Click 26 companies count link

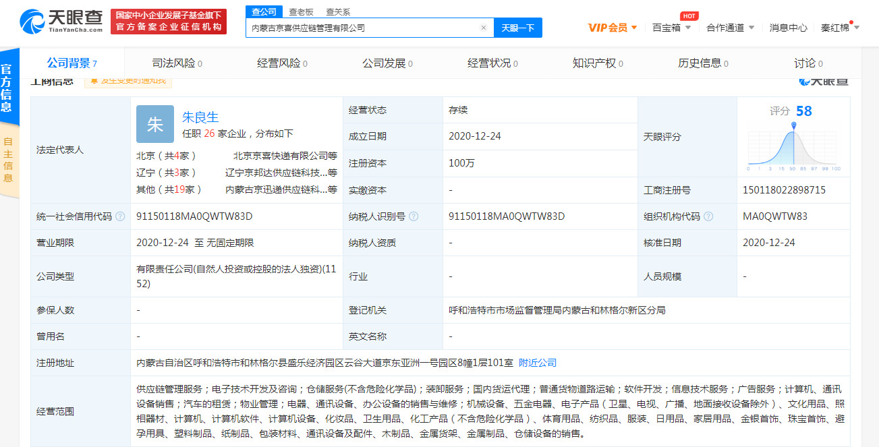209,133
